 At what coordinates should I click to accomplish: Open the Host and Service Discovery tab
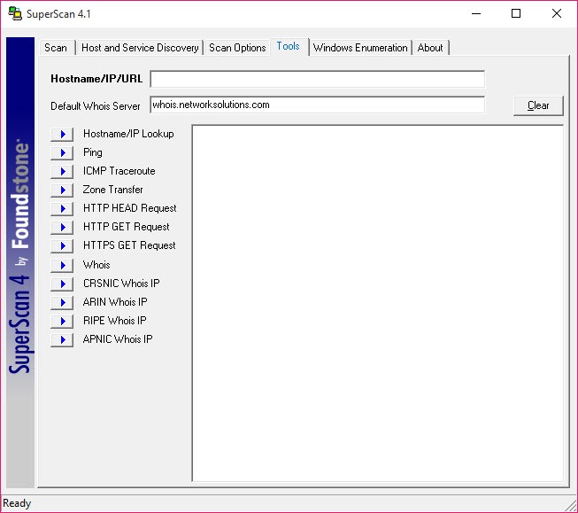tap(140, 48)
